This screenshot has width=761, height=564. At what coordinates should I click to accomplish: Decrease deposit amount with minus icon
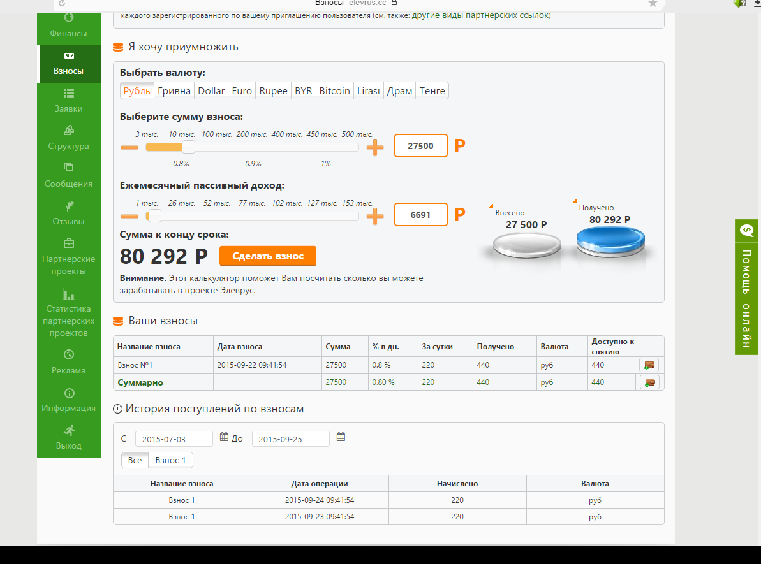pyautogui.click(x=129, y=147)
